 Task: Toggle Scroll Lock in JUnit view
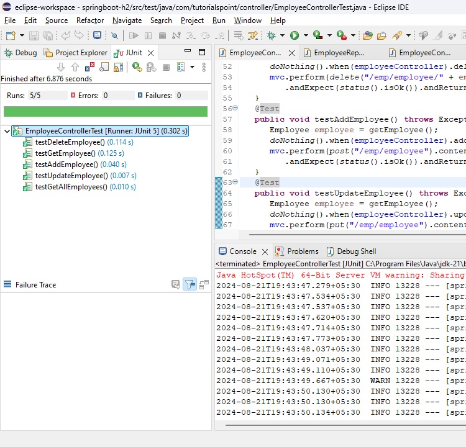[x=117, y=67]
